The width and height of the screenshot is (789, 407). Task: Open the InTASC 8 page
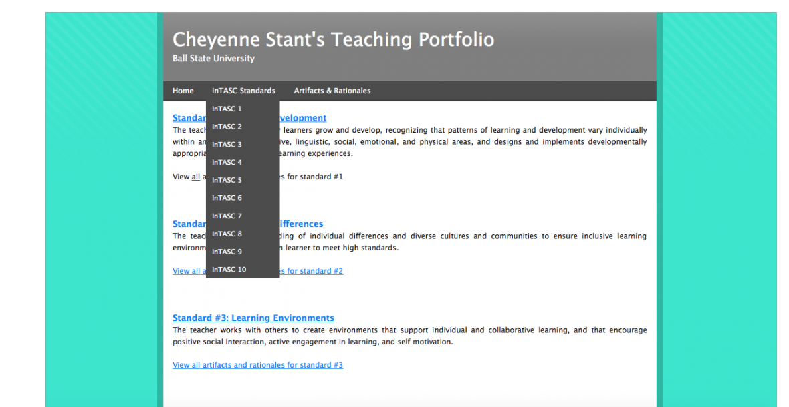coord(227,234)
